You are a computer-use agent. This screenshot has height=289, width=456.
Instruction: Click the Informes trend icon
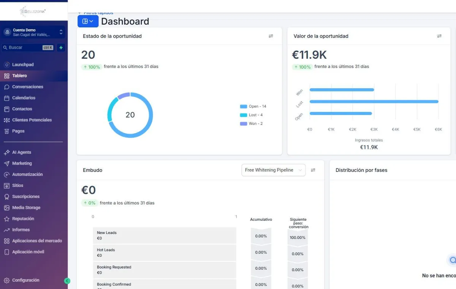point(6,230)
